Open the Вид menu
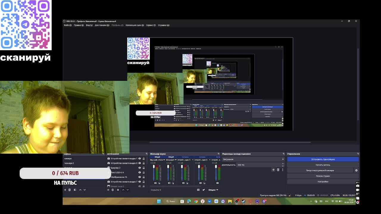381x214 pixels. [89, 25]
